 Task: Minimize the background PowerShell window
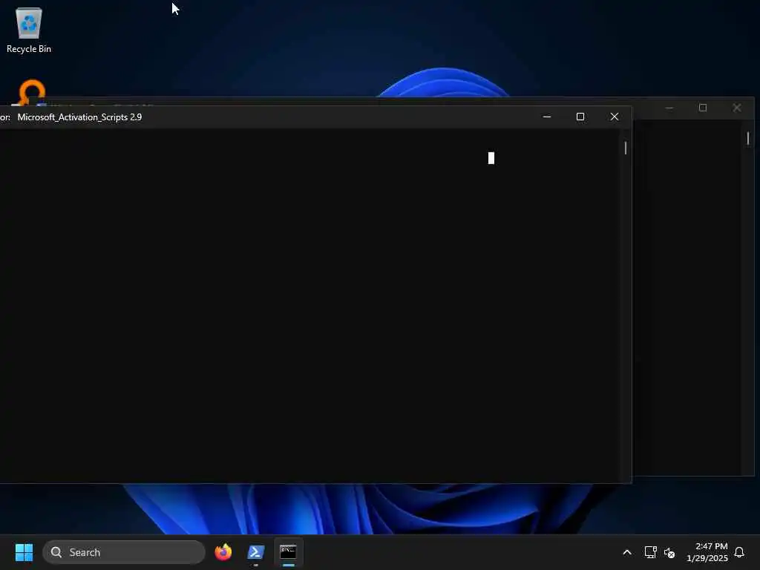[669, 108]
